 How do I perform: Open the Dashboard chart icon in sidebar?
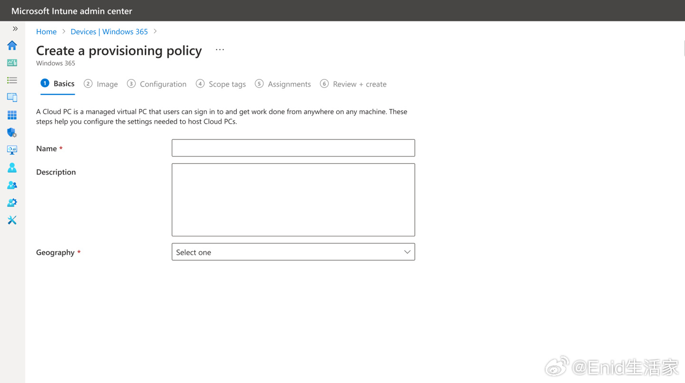click(12, 63)
